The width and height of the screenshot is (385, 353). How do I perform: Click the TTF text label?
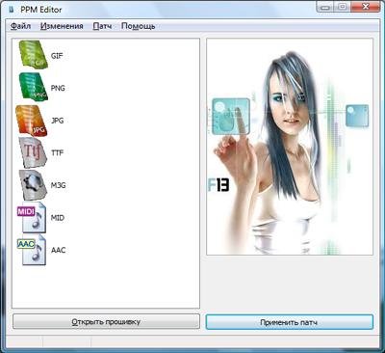(57, 152)
